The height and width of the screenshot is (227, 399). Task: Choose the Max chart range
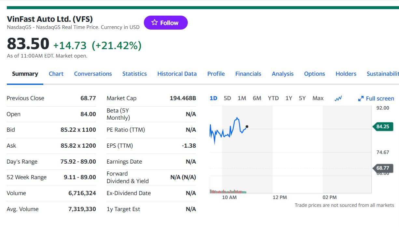pyautogui.click(x=318, y=98)
